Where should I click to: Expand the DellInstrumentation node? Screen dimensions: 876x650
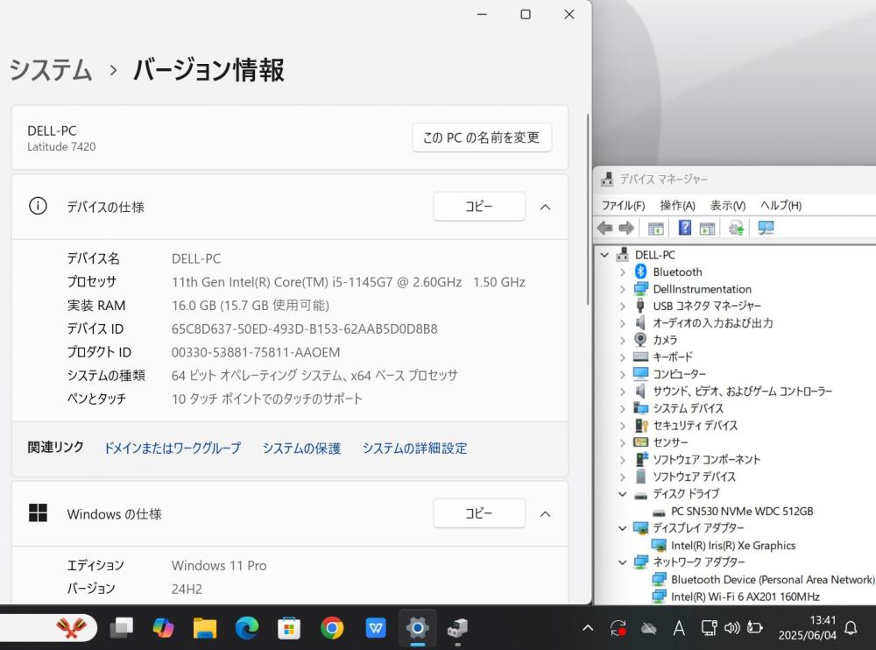click(622, 289)
